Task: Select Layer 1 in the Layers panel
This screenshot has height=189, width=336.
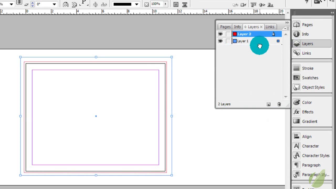Action: 243,41
